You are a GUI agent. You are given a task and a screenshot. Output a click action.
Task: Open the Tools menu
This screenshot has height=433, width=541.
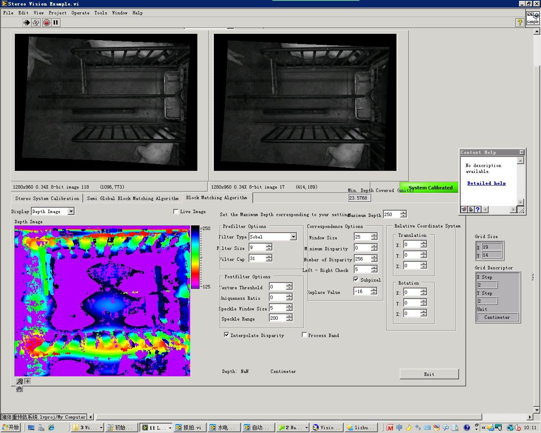[x=101, y=13]
